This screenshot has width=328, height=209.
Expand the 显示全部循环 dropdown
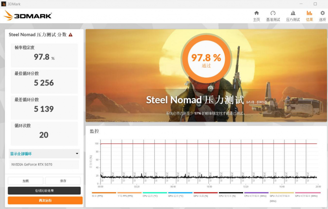[44, 153]
